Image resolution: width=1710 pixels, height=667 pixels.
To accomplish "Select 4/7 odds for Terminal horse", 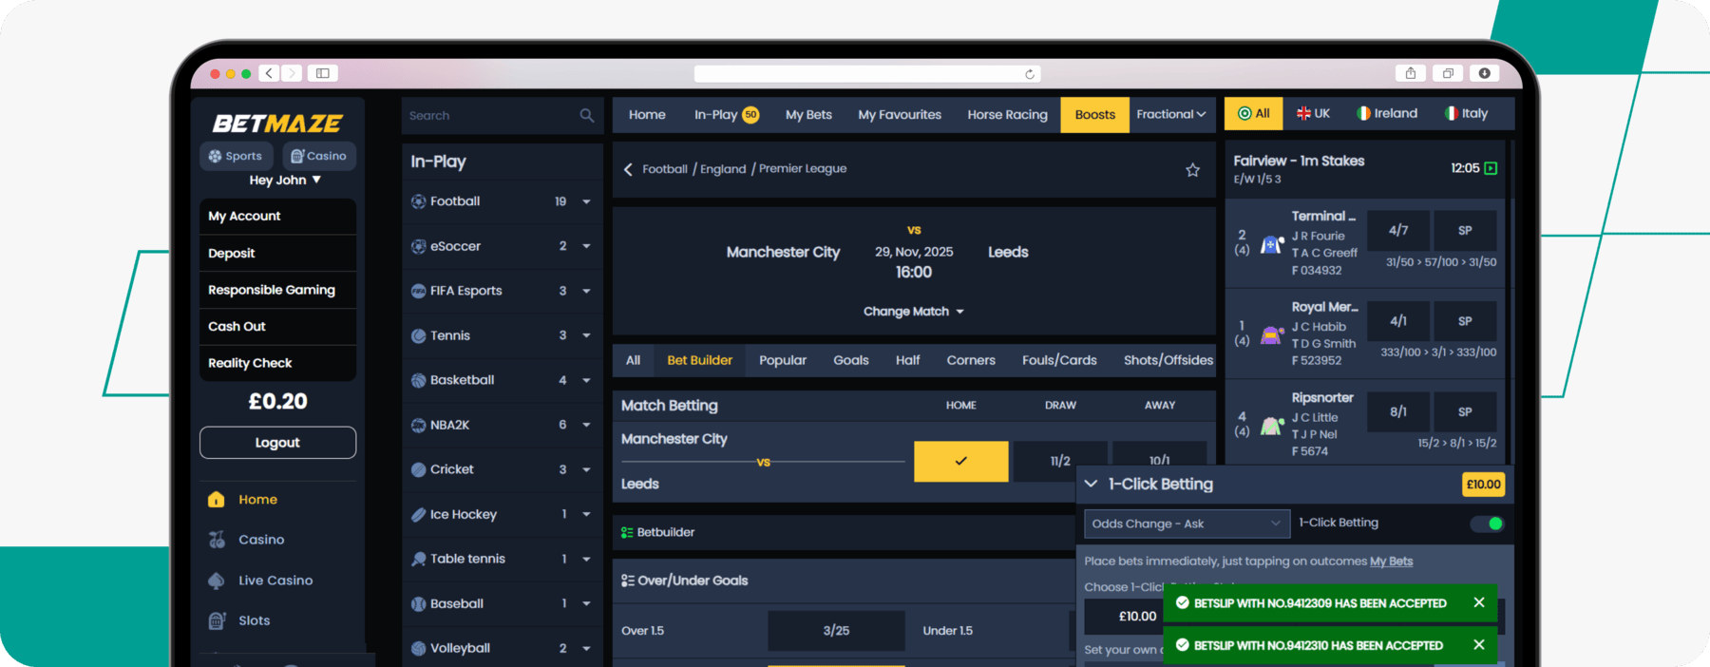I will point(1398,231).
